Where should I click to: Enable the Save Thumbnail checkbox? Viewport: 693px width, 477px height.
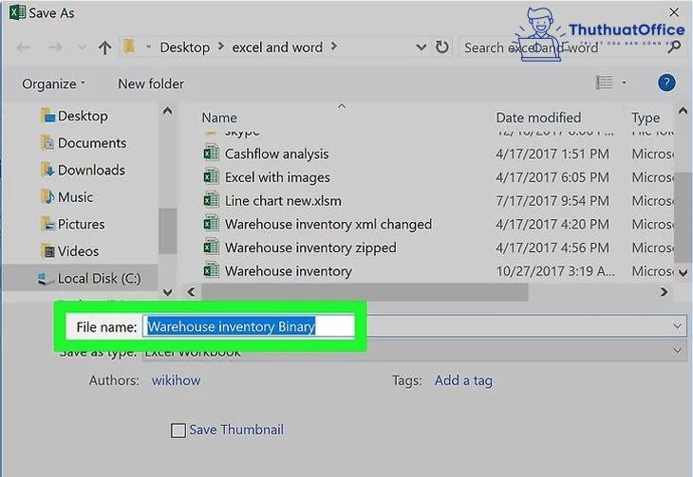pyautogui.click(x=178, y=431)
